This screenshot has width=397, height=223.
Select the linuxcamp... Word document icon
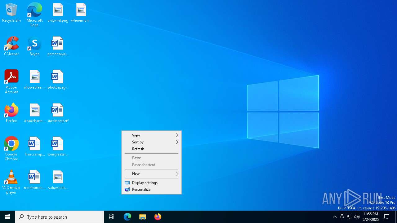tap(34, 147)
